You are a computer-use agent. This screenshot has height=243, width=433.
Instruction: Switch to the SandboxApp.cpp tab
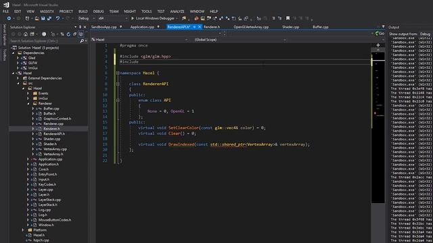[104, 27]
